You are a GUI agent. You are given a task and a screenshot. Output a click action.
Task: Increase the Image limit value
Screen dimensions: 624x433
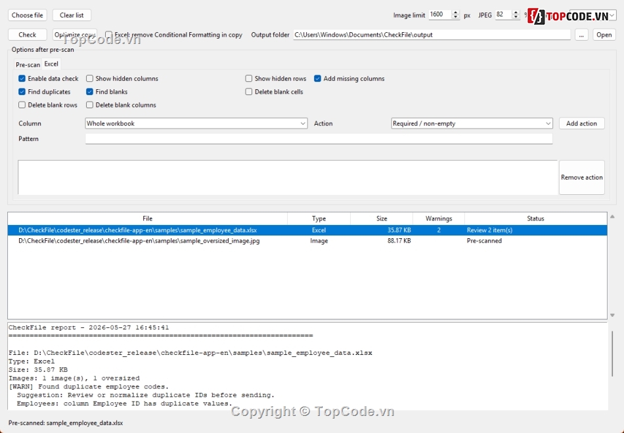pyautogui.click(x=456, y=12)
